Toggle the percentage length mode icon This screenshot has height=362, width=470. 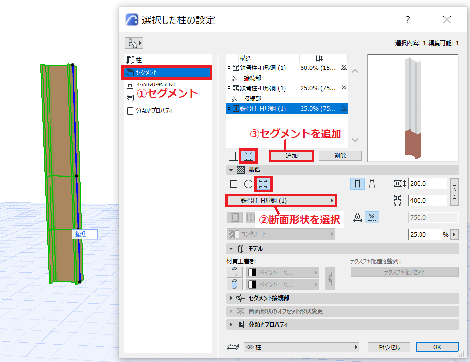372,217
